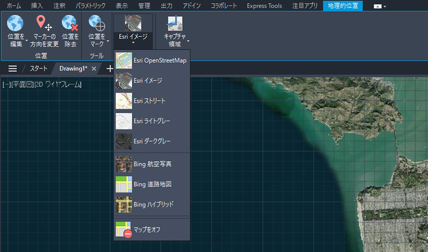Select the 地理的位置 ribbon tab
The height and width of the screenshot is (252, 428).
click(x=343, y=6)
